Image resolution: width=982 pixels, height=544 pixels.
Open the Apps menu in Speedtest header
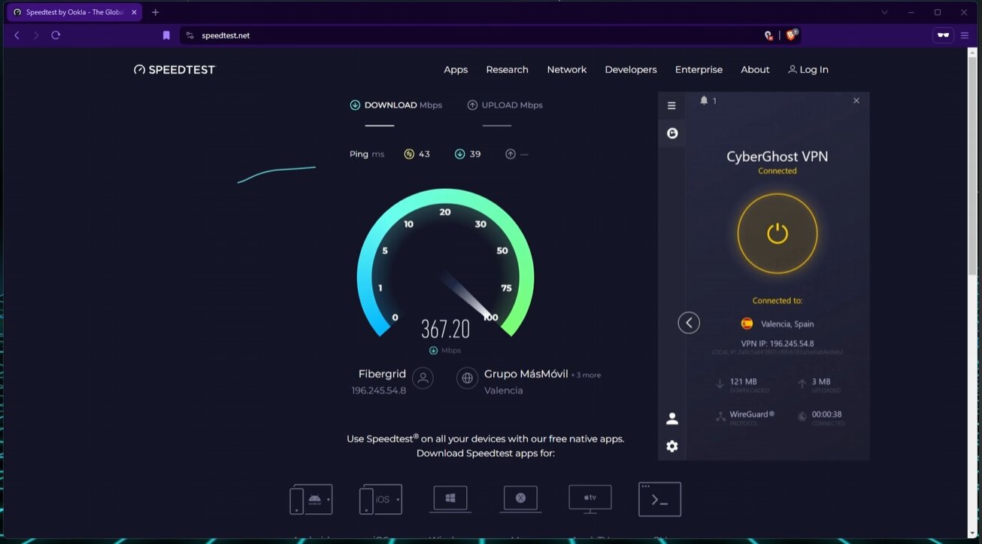(456, 70)
